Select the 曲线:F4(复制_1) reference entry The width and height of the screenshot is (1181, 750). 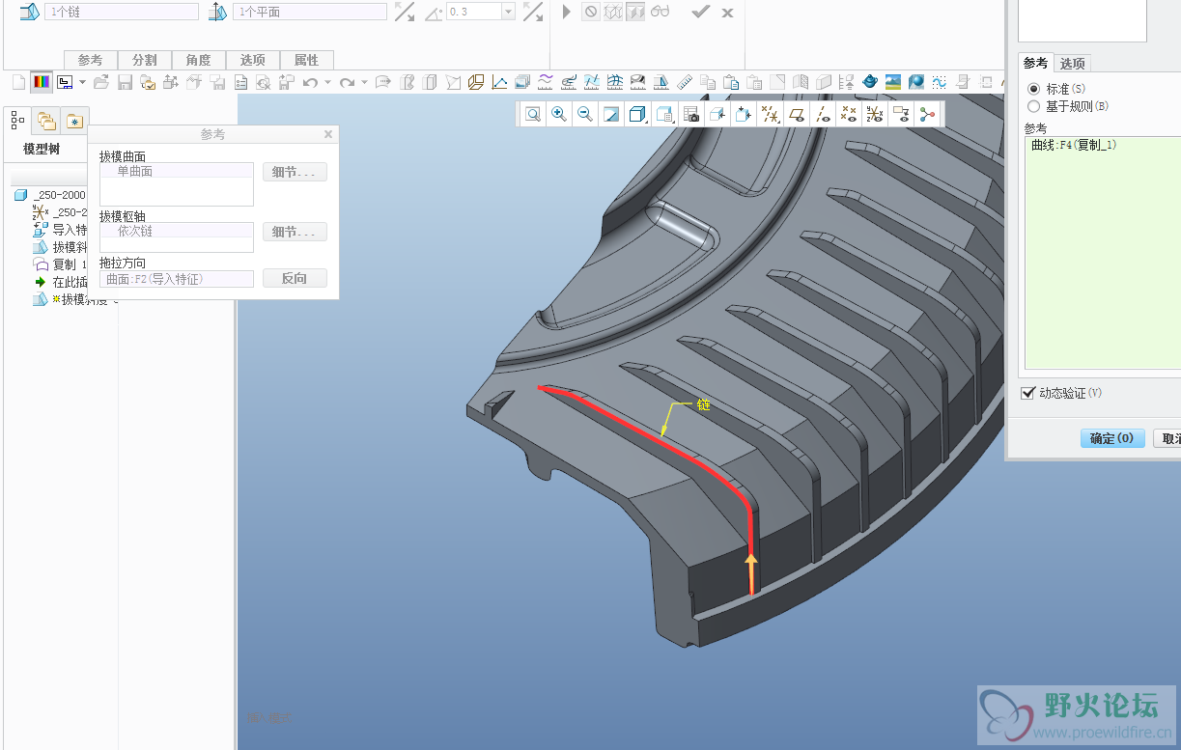point(1073,146)
